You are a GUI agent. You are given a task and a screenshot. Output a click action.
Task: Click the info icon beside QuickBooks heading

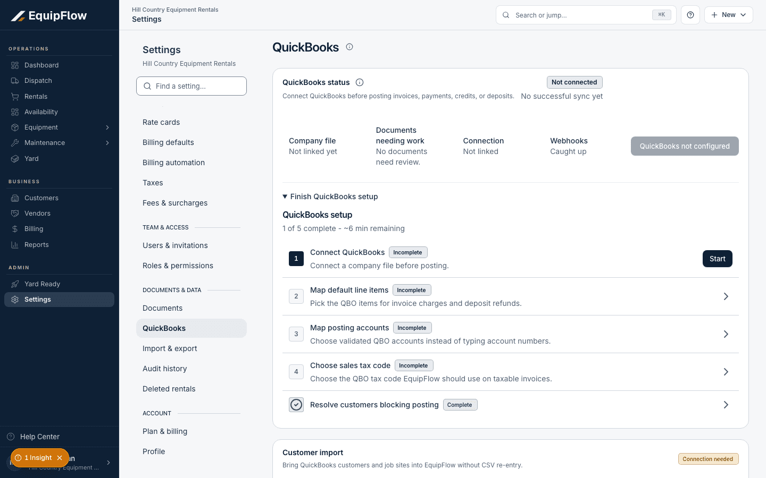click(x=349, y=47)
